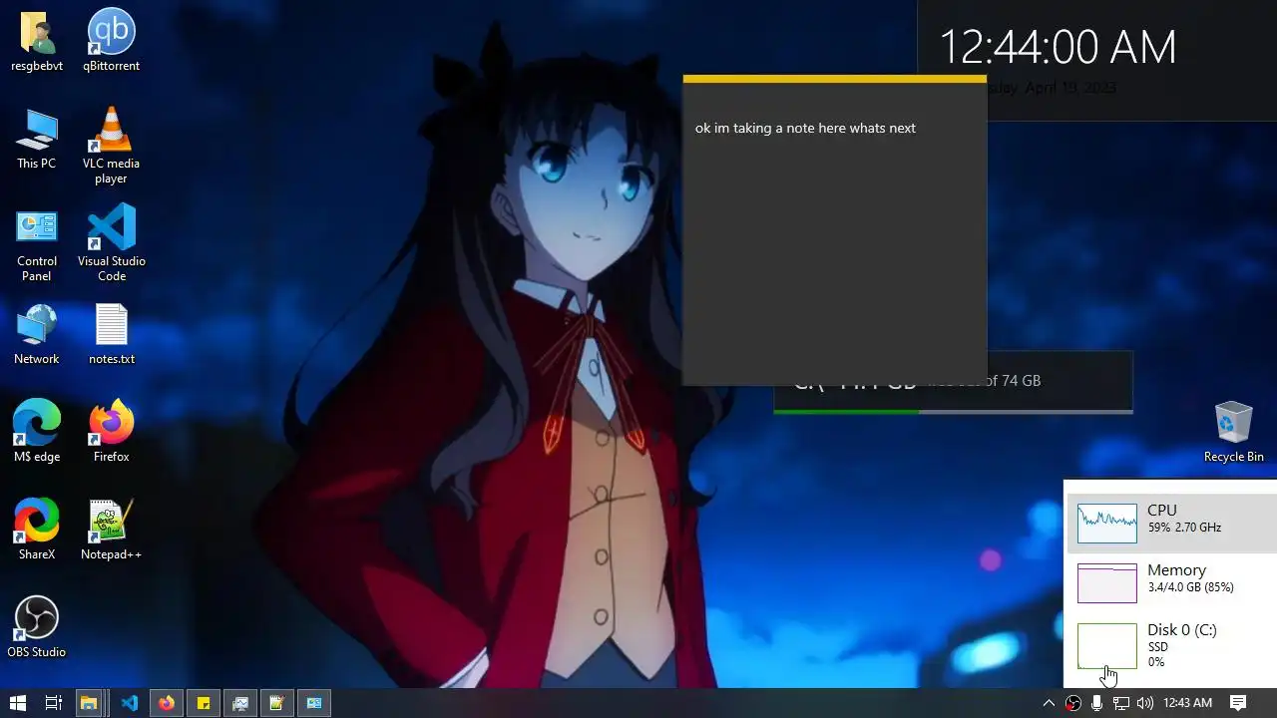Select the ShareX desktop shortcut
1277x718 pixels.
(x=37, y=530)
